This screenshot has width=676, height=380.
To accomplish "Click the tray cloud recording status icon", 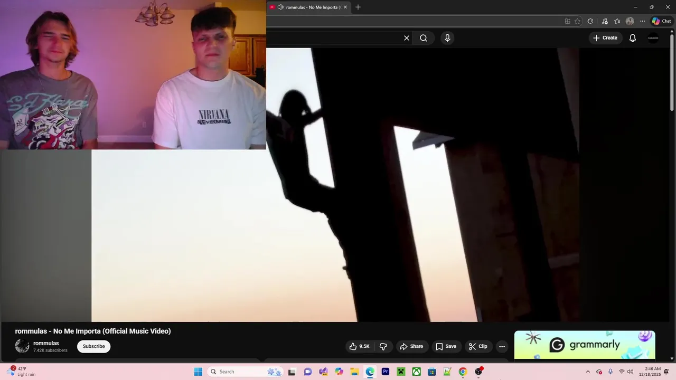I will tap(599, 372).
